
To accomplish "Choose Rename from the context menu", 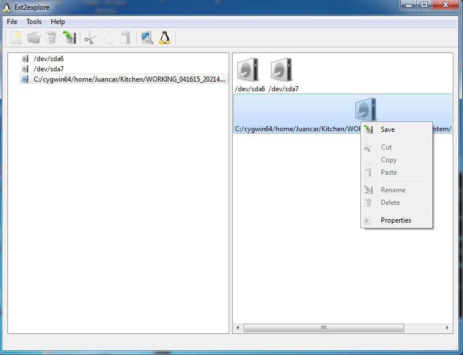I will tap(396, 189).
